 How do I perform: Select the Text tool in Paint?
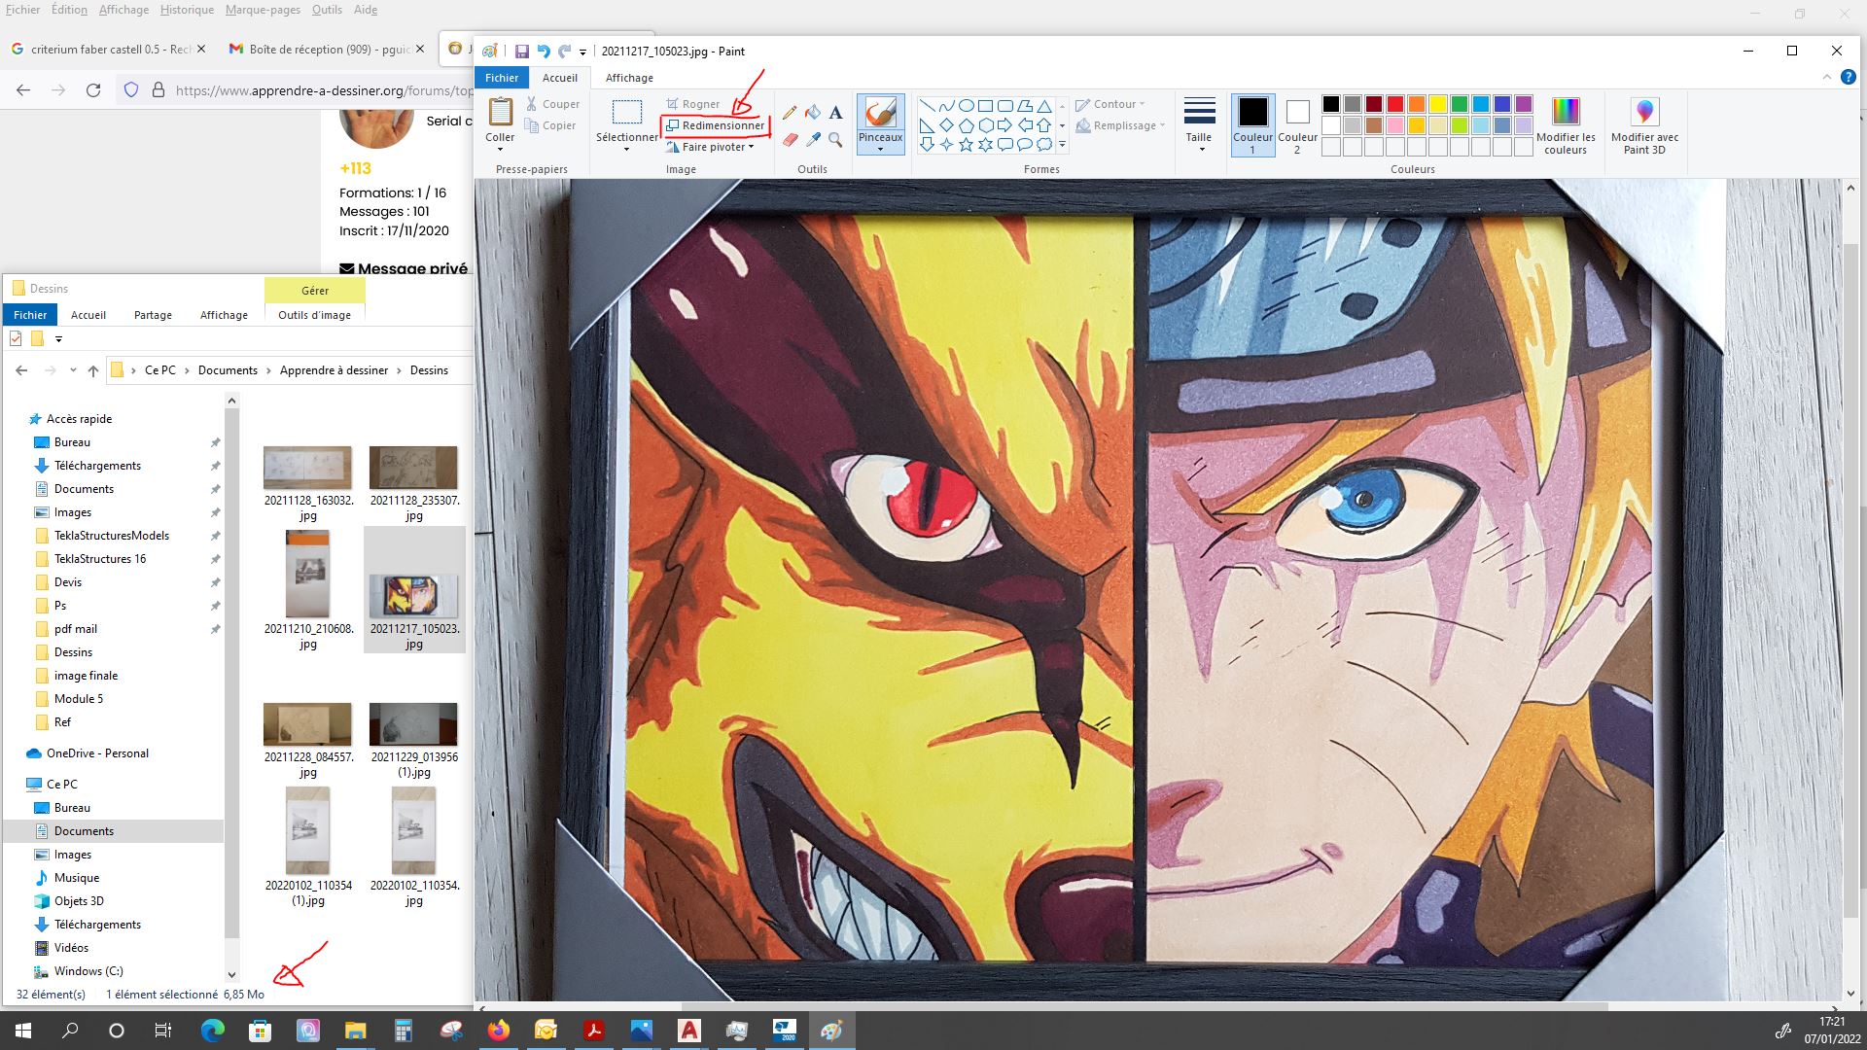(835, 113)
